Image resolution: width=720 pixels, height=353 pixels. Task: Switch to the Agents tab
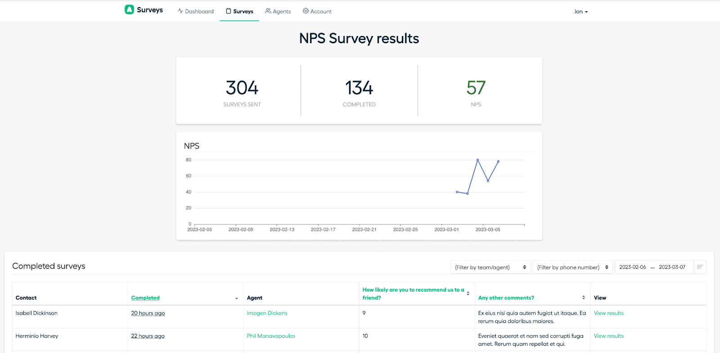click(x=278, y=11)
